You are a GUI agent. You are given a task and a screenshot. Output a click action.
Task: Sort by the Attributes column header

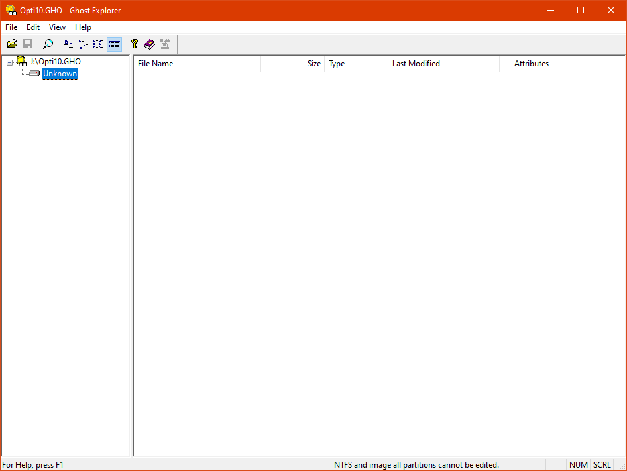click(532, 64)
